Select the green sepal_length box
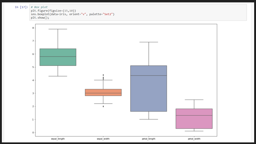This screenshot has height=144, width=256. (x=58, y=57)
